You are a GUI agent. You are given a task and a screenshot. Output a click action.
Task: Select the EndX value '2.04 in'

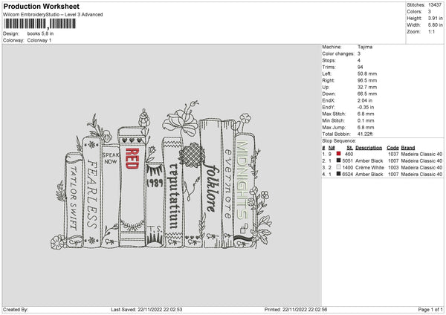[x=366, y=100]
